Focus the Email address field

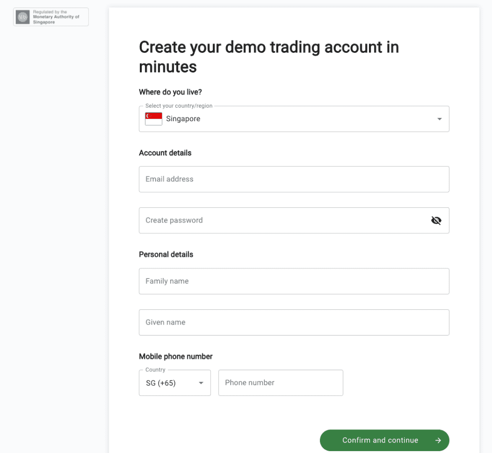(x=294, y=179)
